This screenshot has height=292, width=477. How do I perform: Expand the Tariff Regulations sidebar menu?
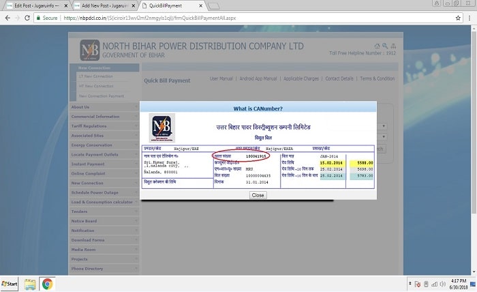(x=104, y=126)
